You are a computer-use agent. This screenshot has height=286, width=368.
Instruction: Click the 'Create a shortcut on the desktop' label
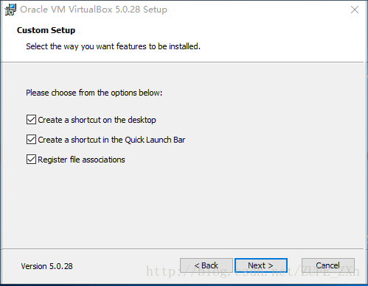coord(97,120)
